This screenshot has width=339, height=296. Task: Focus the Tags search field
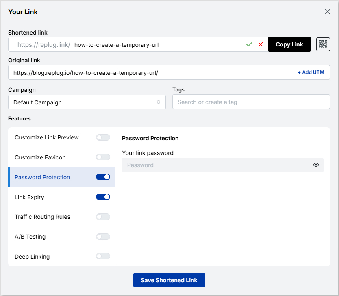pyautogui.click(x=251, y=102)
